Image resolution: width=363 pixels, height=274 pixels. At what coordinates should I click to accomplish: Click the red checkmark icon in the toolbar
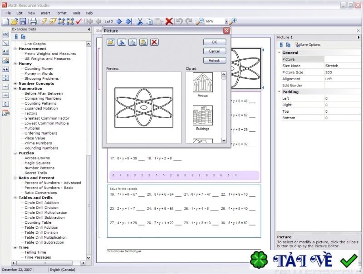tap(79, 21)
